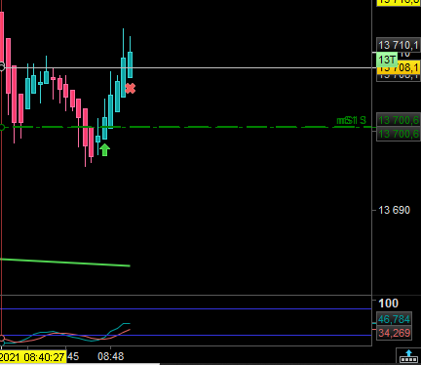
Task: Open the panel icon with blue up arrow
Action: pos(408,356)
